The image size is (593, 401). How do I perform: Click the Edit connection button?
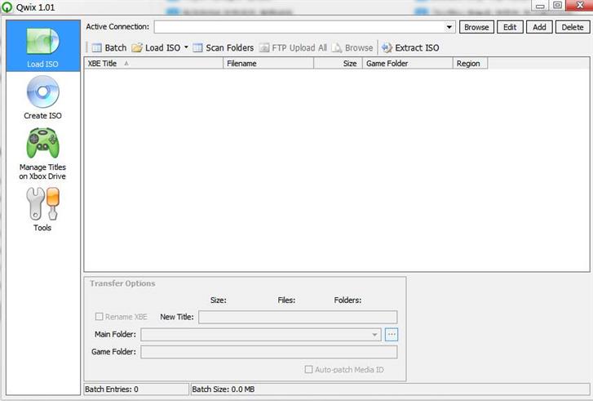(x=510, y=27)
